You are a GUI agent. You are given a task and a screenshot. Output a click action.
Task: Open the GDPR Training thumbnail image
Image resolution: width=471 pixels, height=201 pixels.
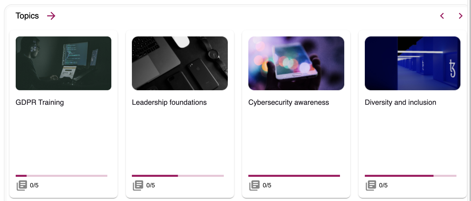pos(63,63)
